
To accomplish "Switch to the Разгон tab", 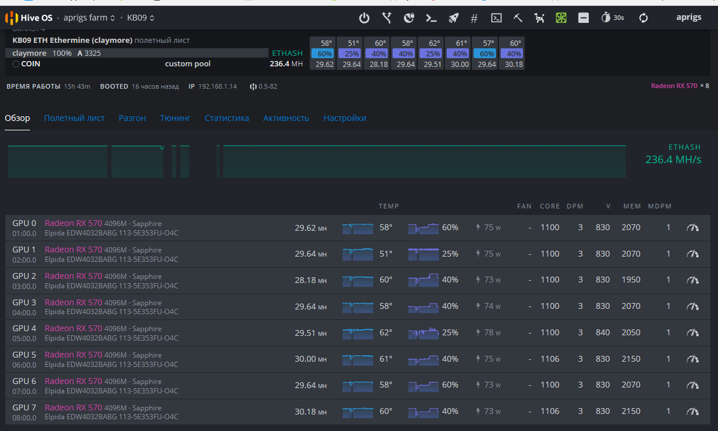I will pos(132,118).
